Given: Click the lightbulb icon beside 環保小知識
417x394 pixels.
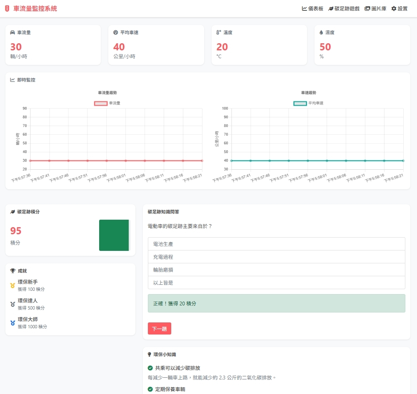Looking at the screenshot, I should pyautogui.click(x=150, y=354).
